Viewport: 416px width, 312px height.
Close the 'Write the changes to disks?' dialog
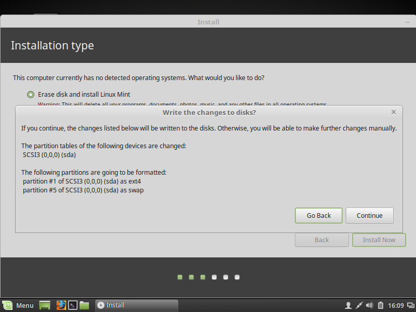(394, 112)
